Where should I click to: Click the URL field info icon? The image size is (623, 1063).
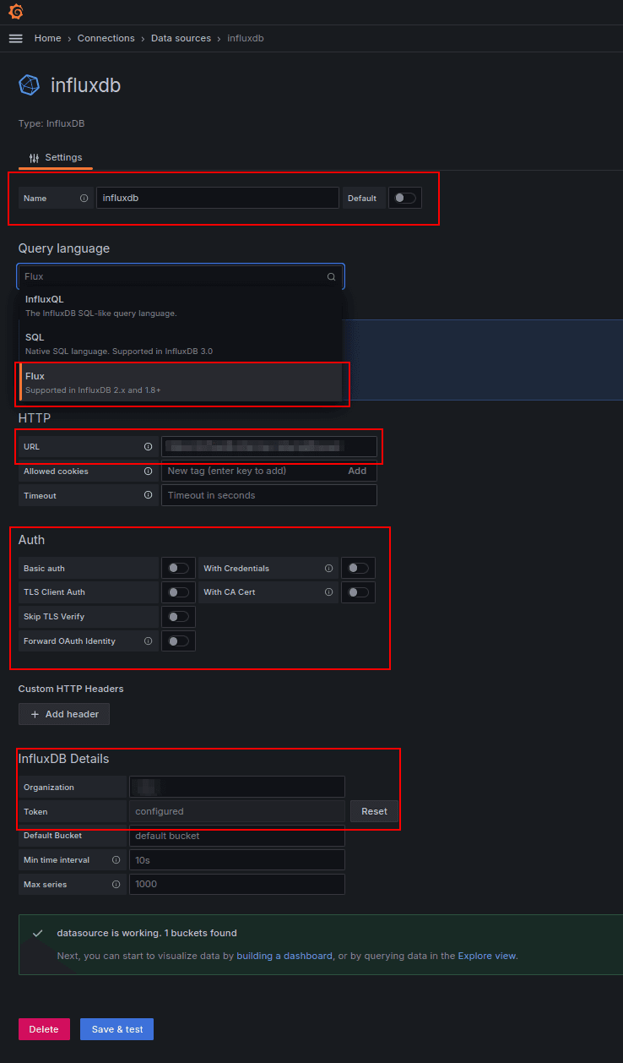point(148,446)
